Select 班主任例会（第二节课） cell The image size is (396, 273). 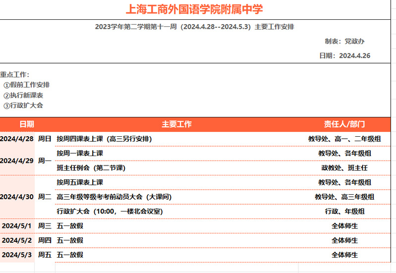click(x=91, y=168)
